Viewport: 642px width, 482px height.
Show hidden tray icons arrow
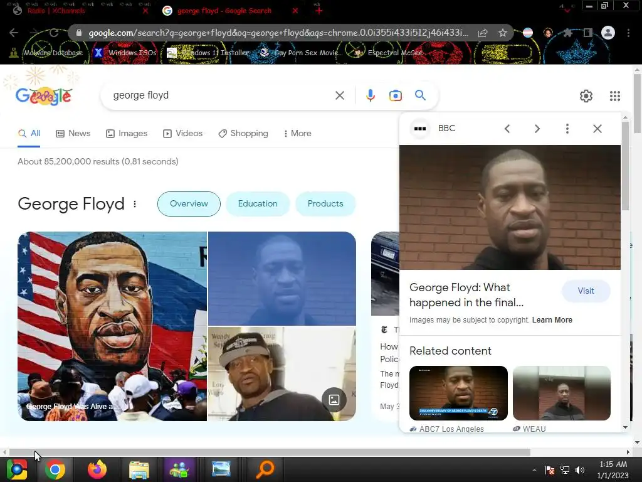[x=534, y=470]
